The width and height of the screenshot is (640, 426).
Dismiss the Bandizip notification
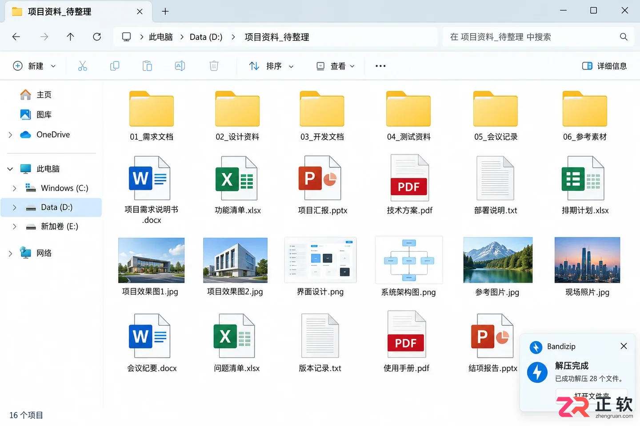pos(624,346)
